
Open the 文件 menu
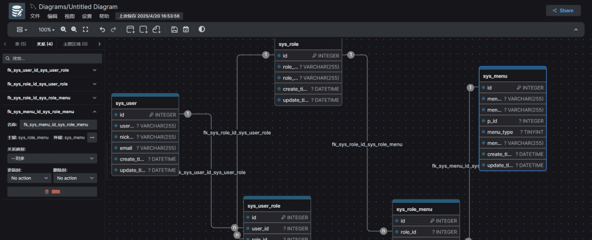tap(35, 16)
